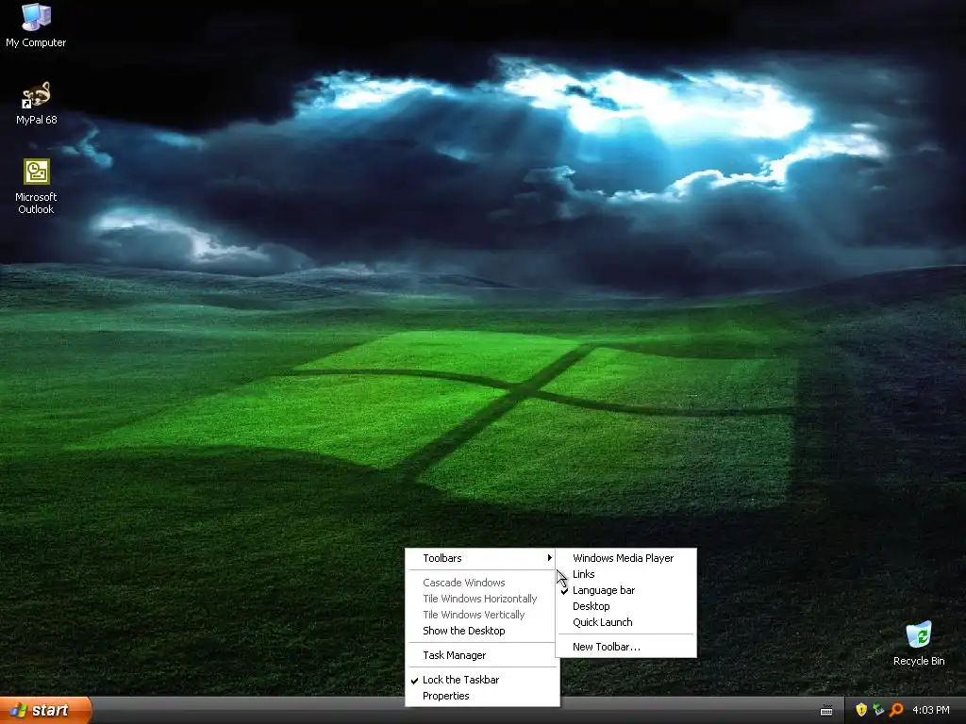The height and width of the screenshot is (724, 966).
Task: Choose Cascade Windows from context menu
Action: click(482, 583)
